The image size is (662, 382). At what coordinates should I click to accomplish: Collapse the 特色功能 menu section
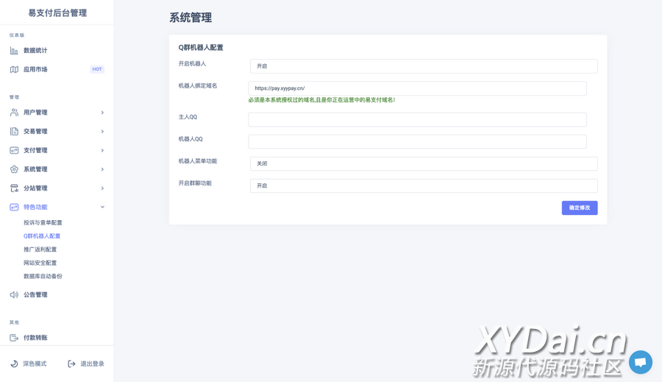[x=102, y=207]
